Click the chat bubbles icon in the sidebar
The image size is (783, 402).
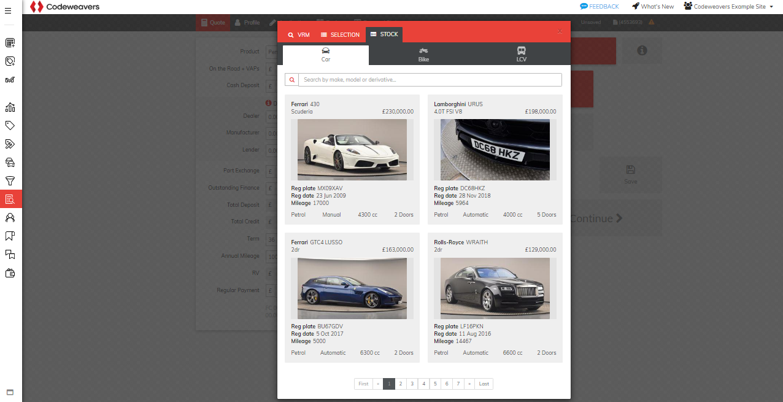[10, 255]
